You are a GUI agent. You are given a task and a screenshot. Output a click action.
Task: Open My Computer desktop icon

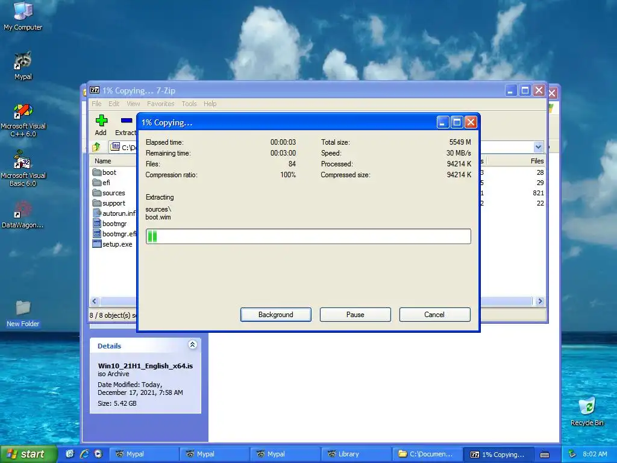click(23, 16)
